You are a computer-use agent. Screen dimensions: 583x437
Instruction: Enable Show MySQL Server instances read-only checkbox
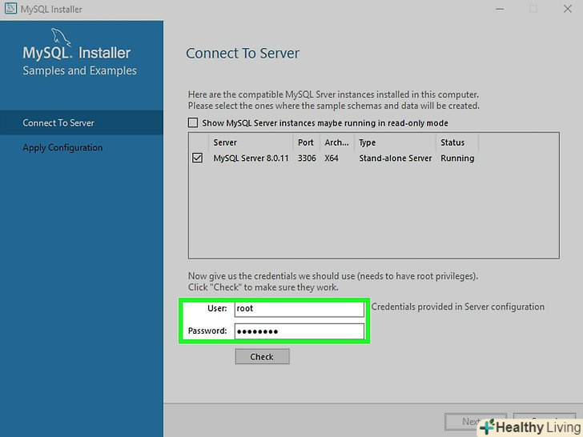click(x=192, y=122)
